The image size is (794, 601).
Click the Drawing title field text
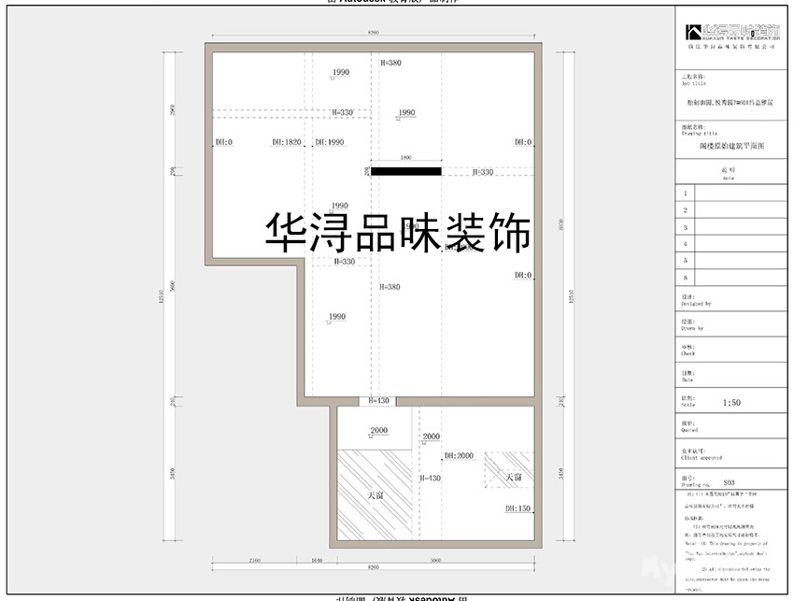[732, 147]
